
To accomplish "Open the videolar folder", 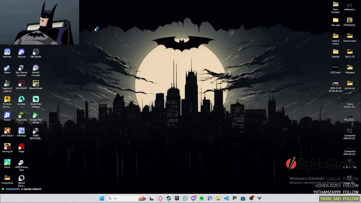I will (336, 53).
